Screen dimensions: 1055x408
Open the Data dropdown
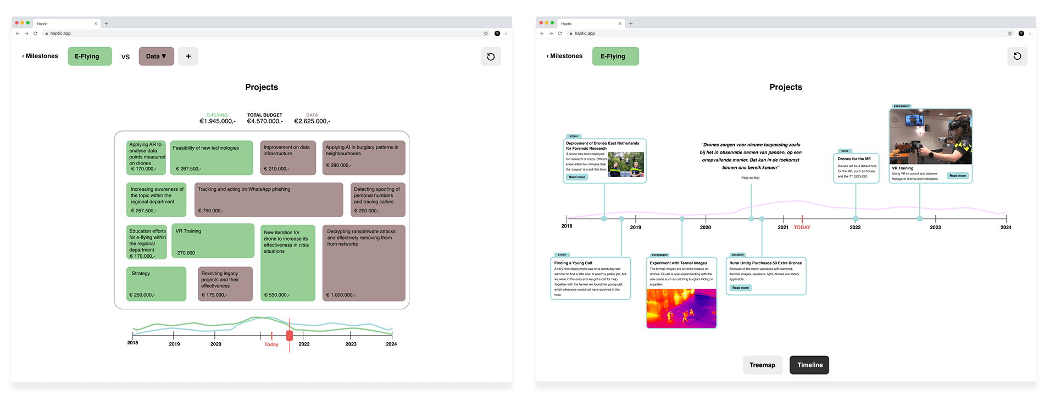(156, 56)
